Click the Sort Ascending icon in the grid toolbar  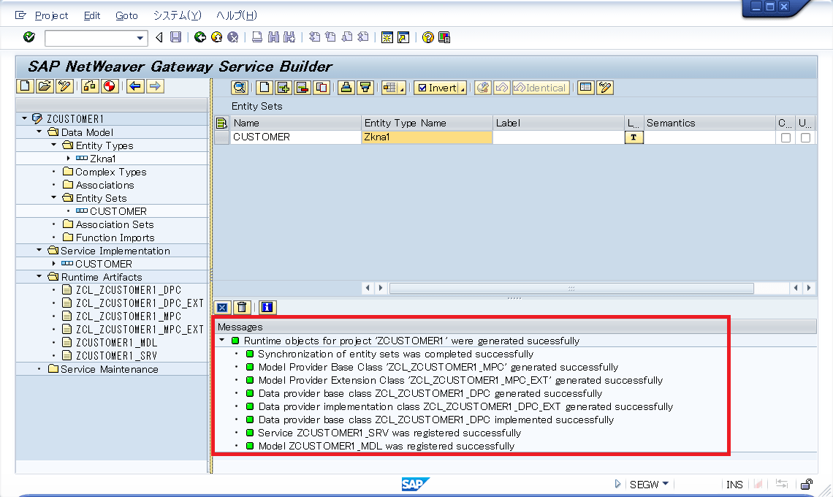tap(346, 88)
